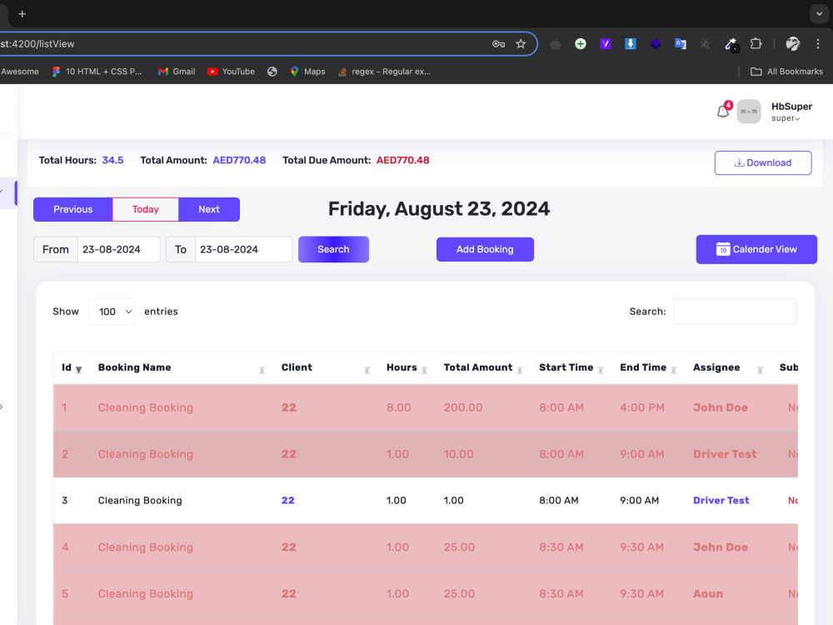Select 4:00 PM end time cell

[641, 407]
